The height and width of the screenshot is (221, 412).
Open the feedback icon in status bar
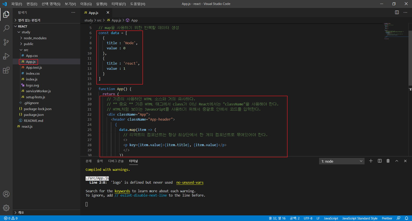click(x=399, y=218)
